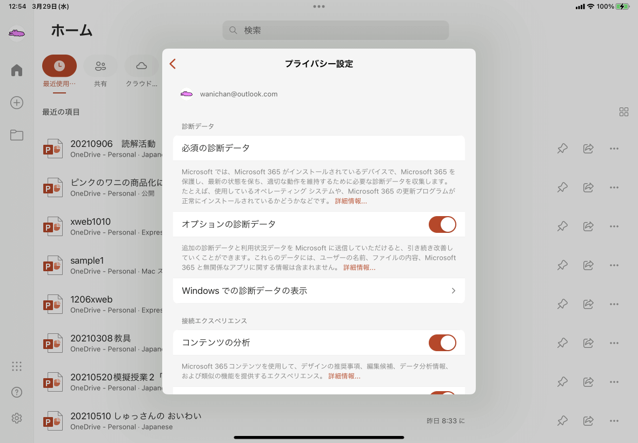Open the sample1 presentation file
This screenshot has width=638, height=443.
point(87,260)
